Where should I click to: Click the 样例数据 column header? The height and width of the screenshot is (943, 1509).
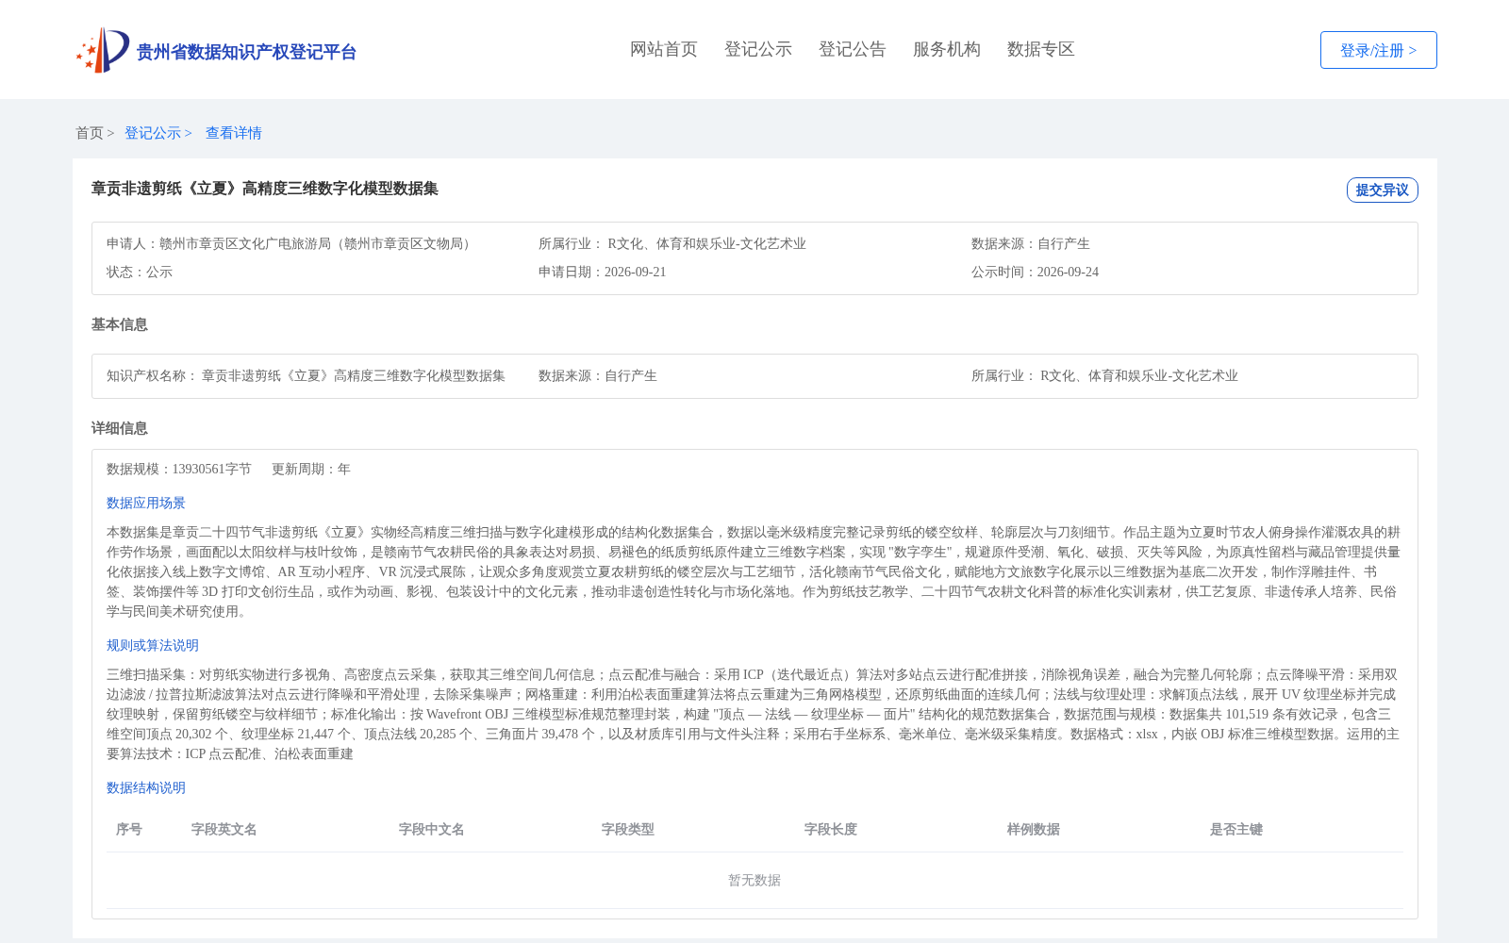[1034, 829]
